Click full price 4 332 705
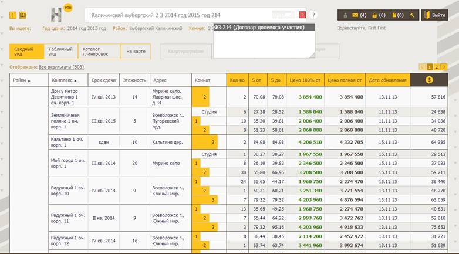 351,142
